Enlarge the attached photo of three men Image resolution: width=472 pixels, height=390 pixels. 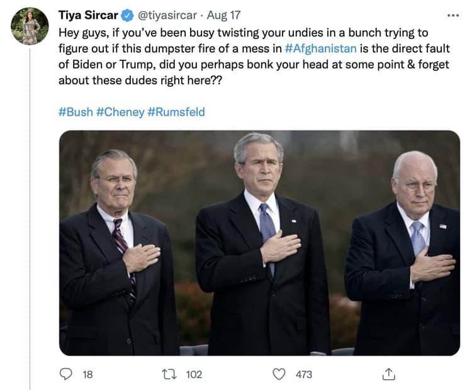[259, 243]
